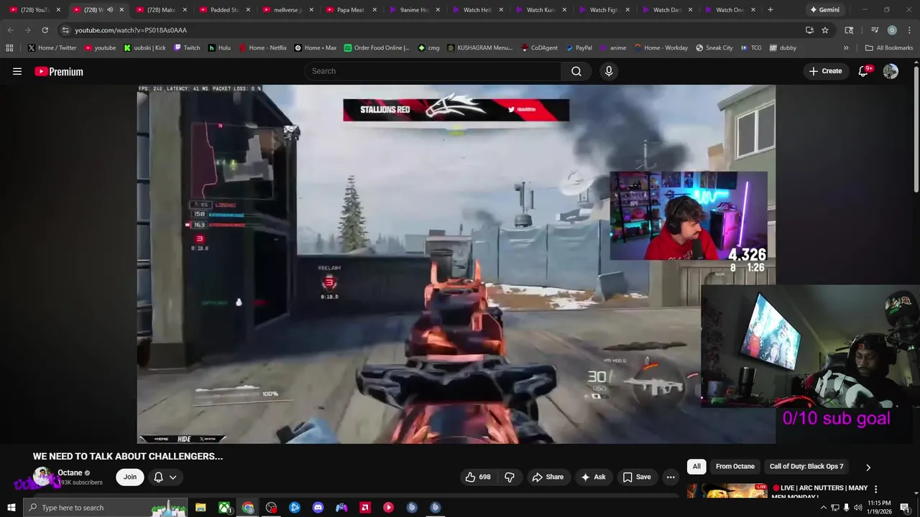This screenshot has height=517, width=920.
Task: Open Home - Netflix bookmark
Action: pyautogui.click(x=262, y=47)
